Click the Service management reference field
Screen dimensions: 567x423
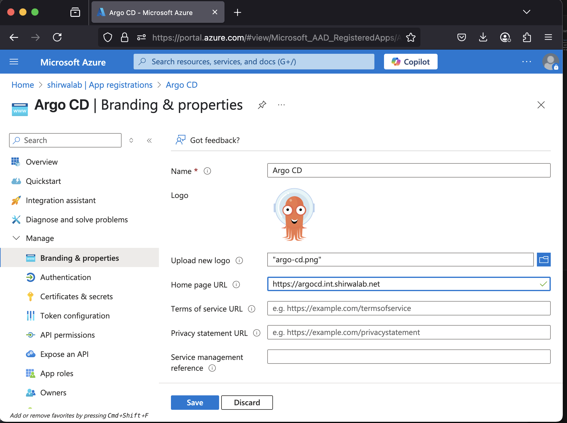(x=409, y=357)
